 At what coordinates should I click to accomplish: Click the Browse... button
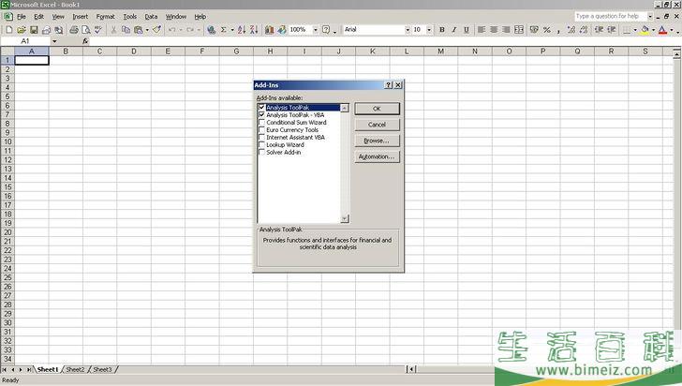[377, 141]
